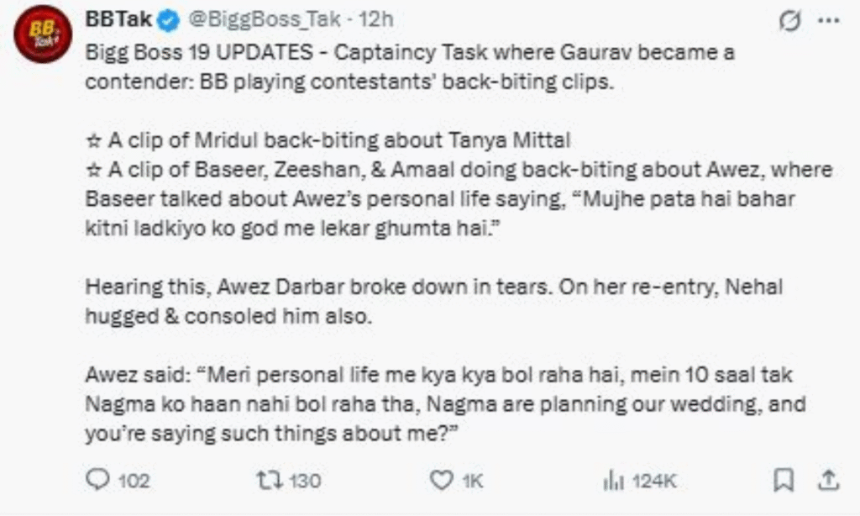Click the 130 reposts count

point(306,481)
